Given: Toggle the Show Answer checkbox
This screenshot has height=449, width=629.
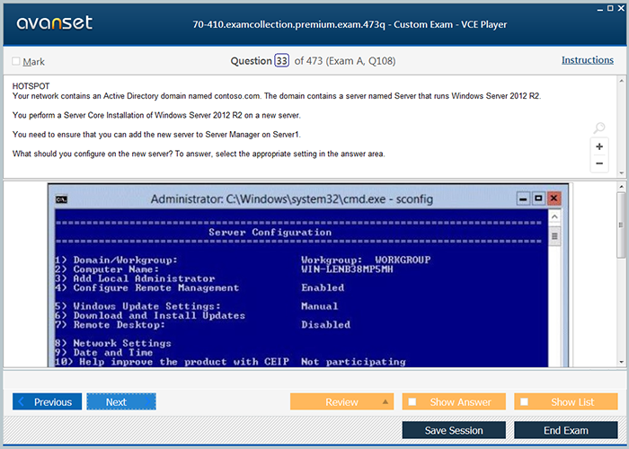Looking at the screenshot, I should 412,401.
